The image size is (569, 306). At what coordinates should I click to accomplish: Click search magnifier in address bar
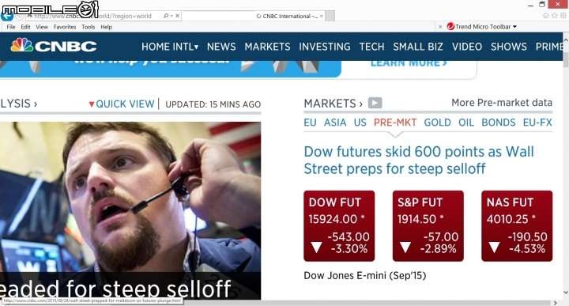coord(166,16)
